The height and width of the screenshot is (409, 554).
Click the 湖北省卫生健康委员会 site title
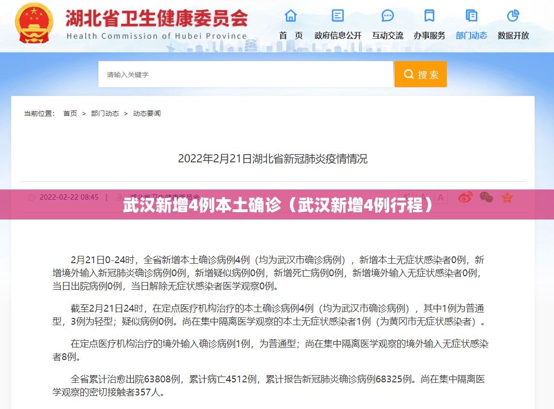coord(157,18)
